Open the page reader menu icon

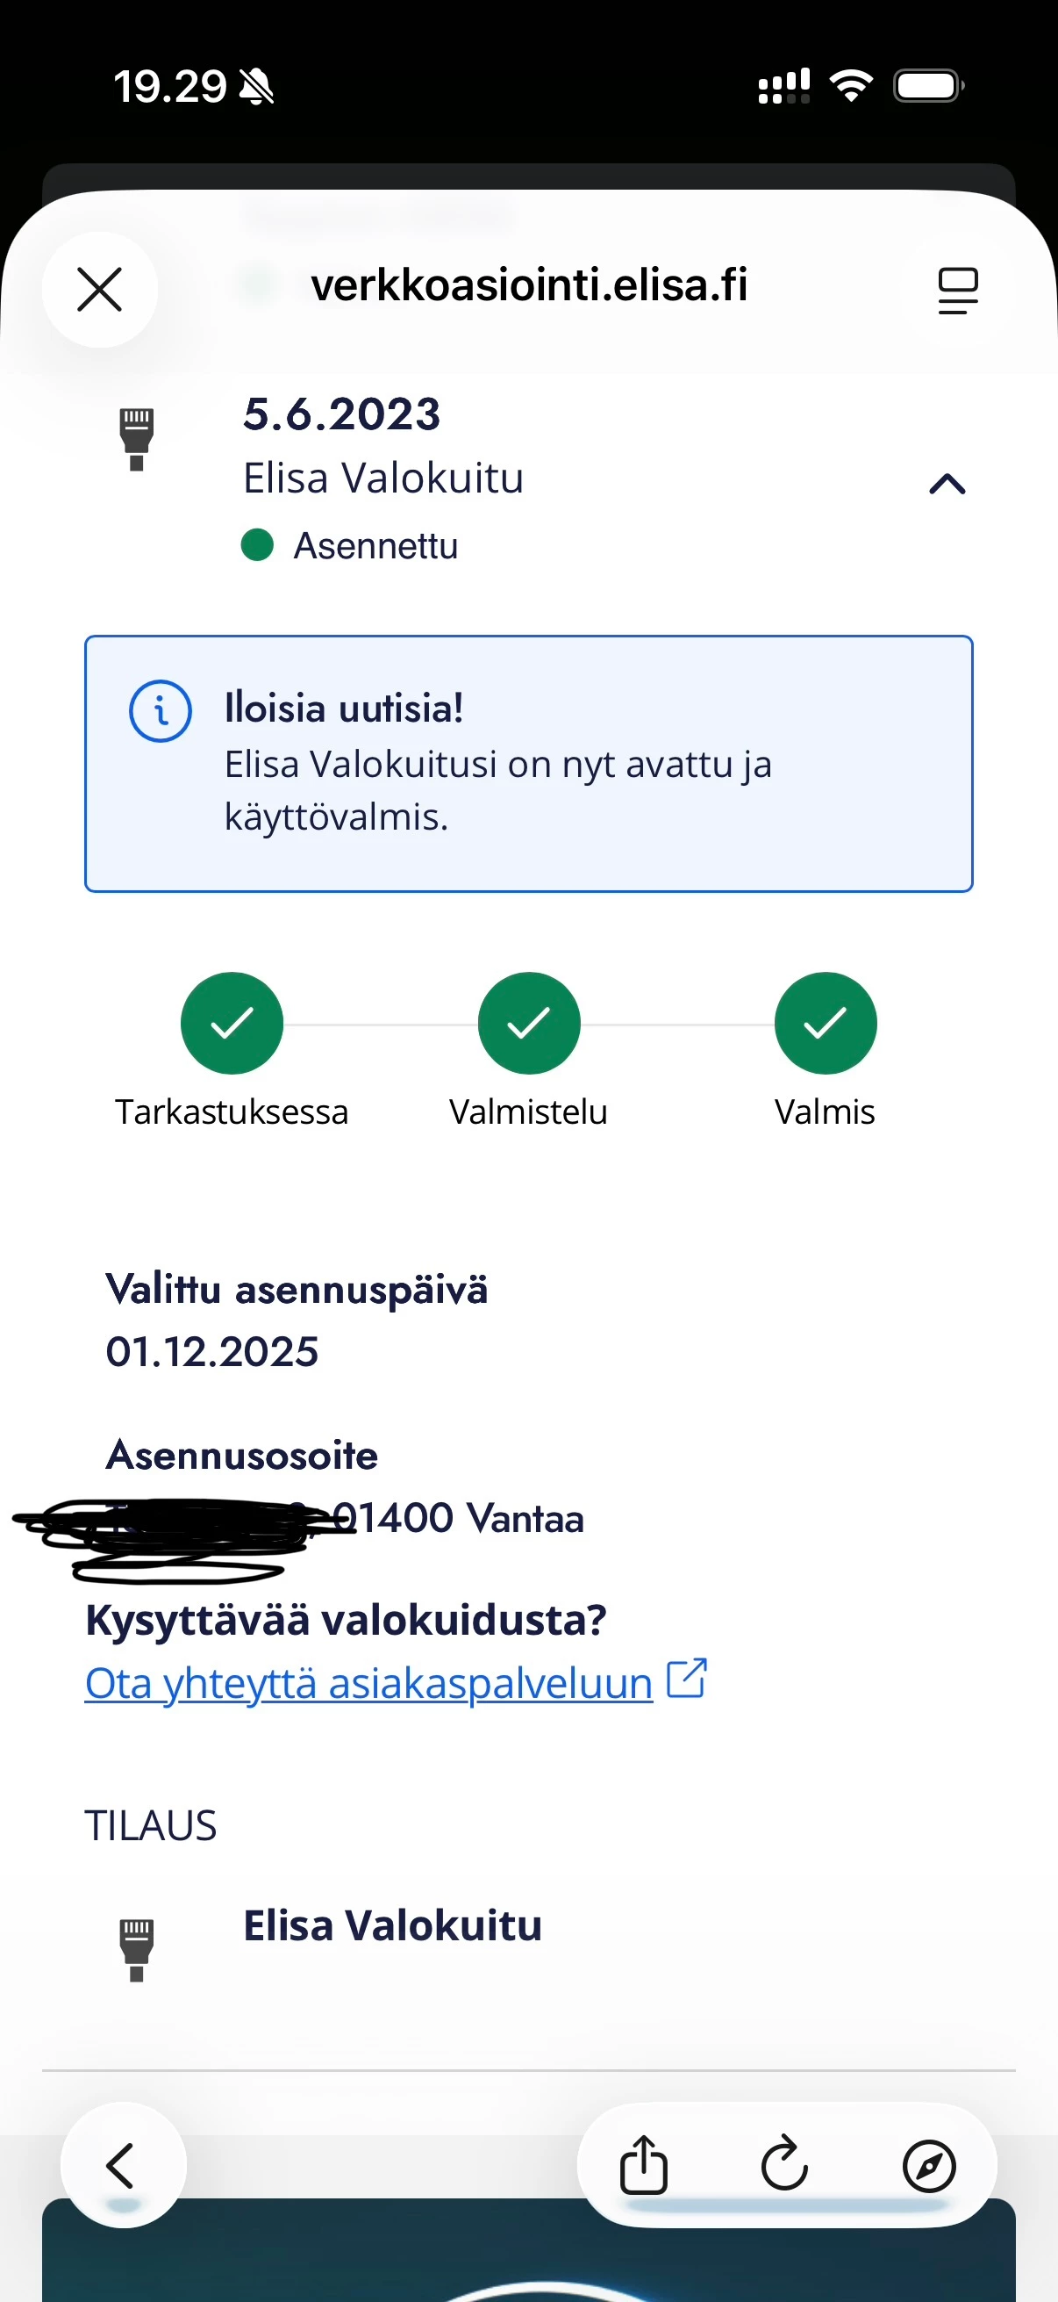pos(957,291)
